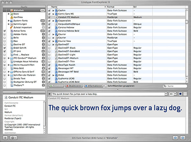Select the Euphemia UCAS Bold row
This screenshot has width=191, height=142.
[x=117, y=82]
